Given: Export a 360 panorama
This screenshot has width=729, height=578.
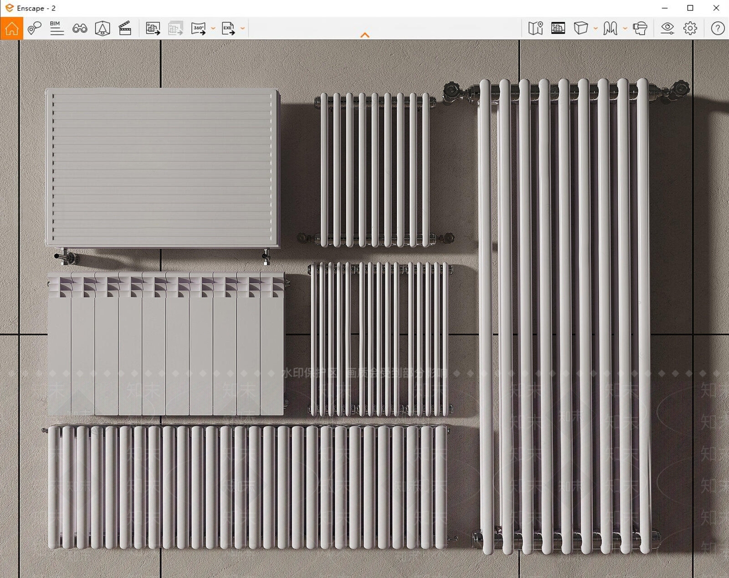Looking at the screenshot, I should pyautogui.click(x=198, y=28).
